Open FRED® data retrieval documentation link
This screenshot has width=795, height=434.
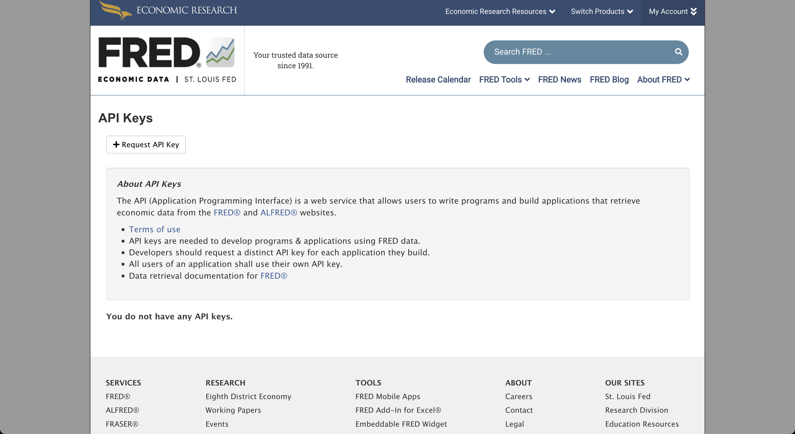point(274,276)
